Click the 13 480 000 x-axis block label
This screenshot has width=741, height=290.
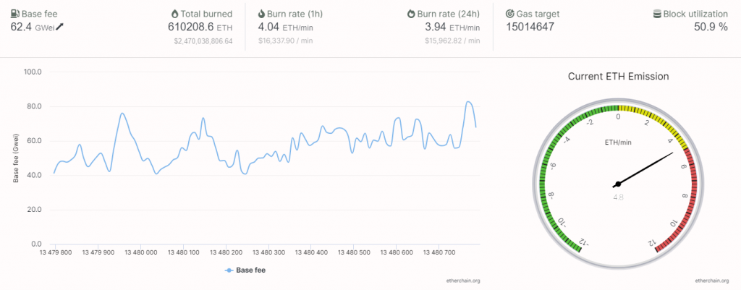click(x=140, y=252)
